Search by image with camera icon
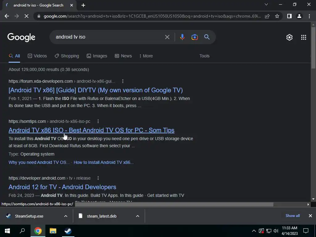Viewport: 316px width, 237px height. 194,37
